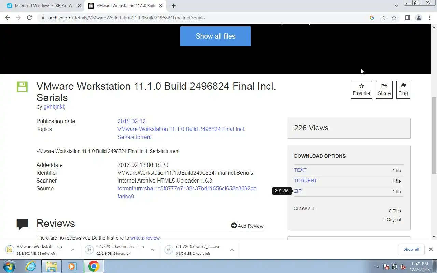The height and width of the screenshot is (273, 437).
Task: Click the 226 Views statistic box
Action: click(349, 128)
